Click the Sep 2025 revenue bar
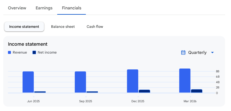Image resolution: width=231 pixels, height=111 pixels. coord(80,82)
